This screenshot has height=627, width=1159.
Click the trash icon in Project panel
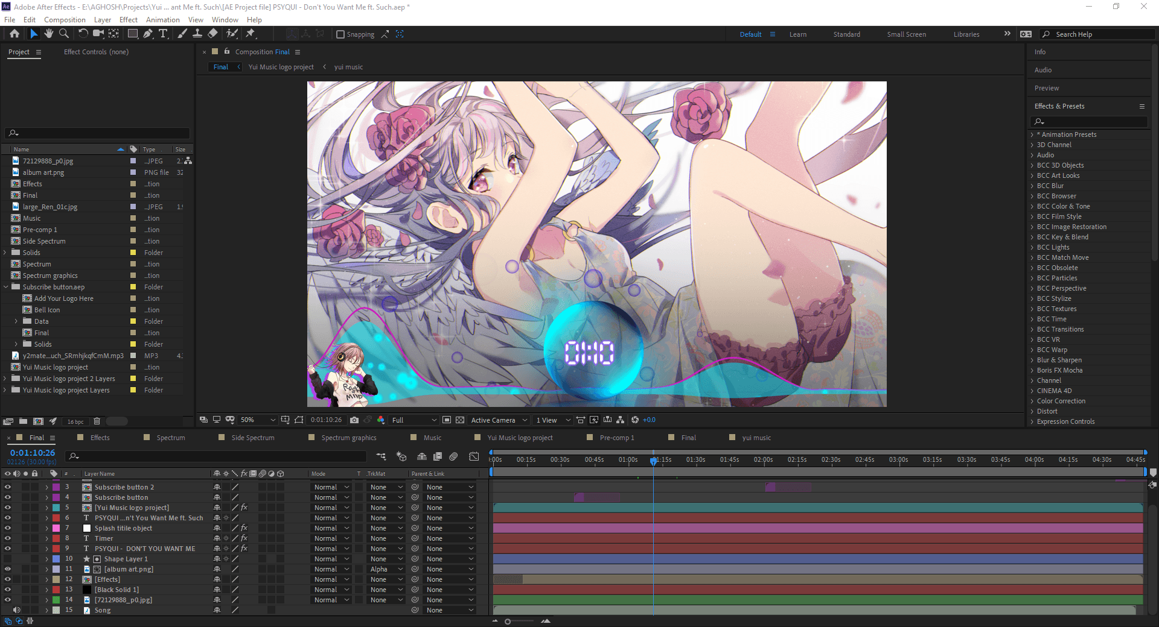(97, 421)
